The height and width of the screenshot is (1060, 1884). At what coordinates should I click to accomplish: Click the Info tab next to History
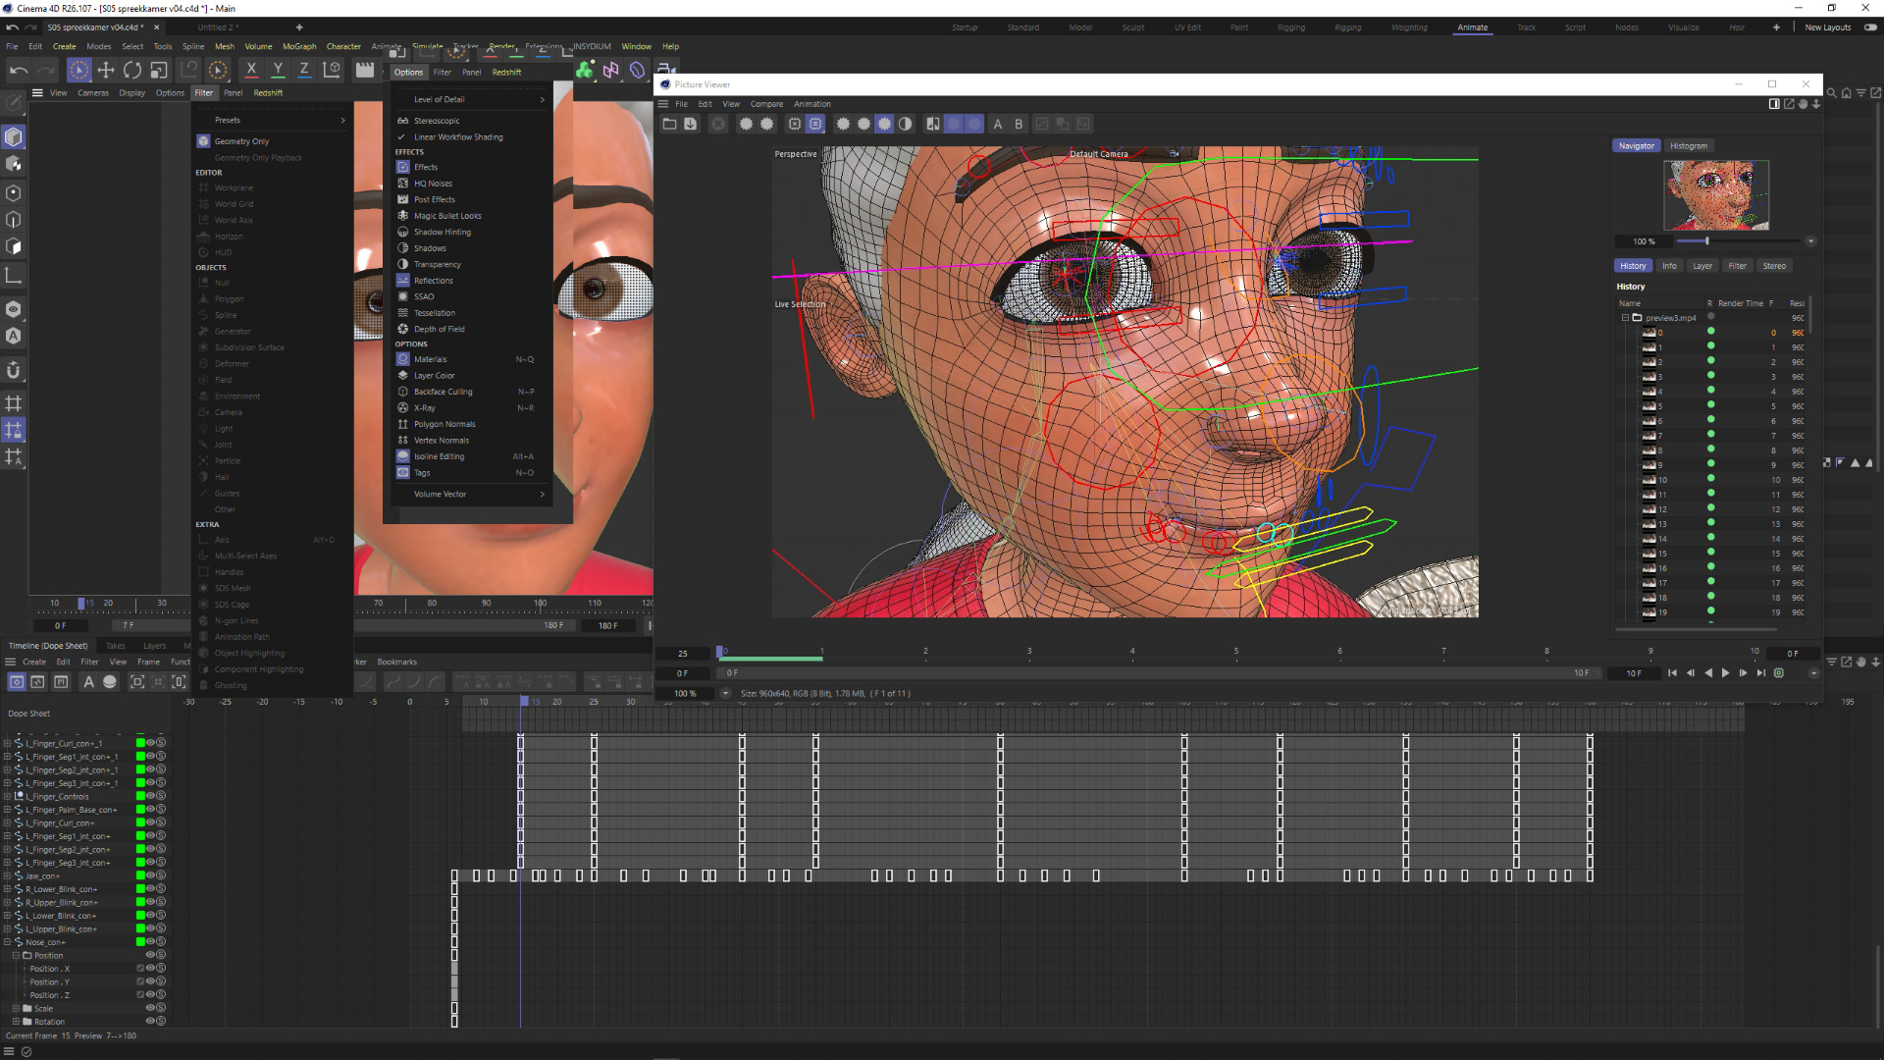point(1669,265)
